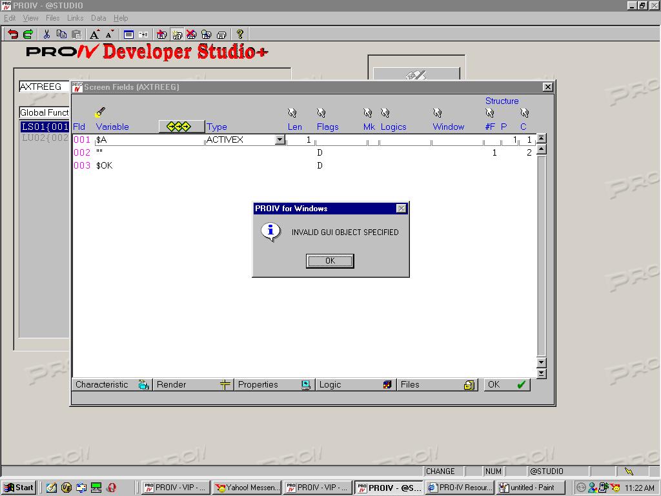Click the lightning icon in status bar
This screenshot has height=496, width=661.
(x=629, y=471)
